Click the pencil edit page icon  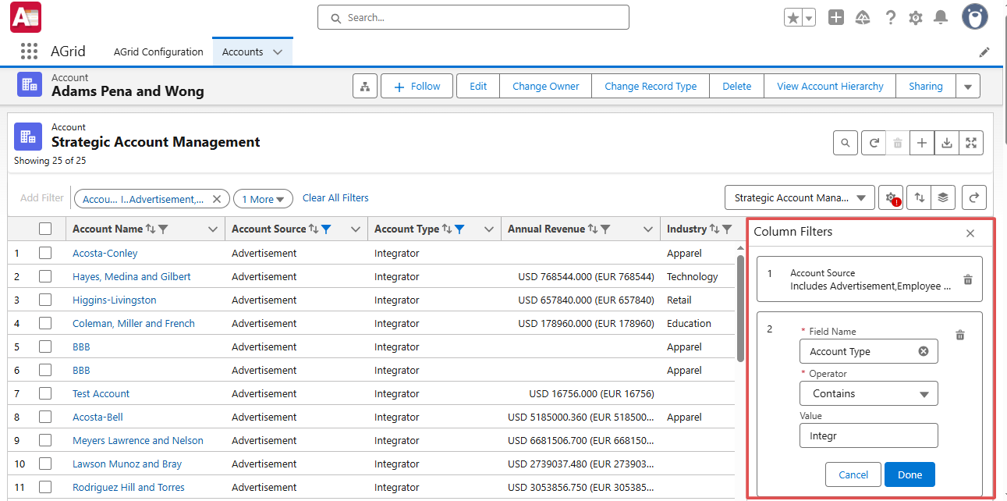(x=984, y=52)
